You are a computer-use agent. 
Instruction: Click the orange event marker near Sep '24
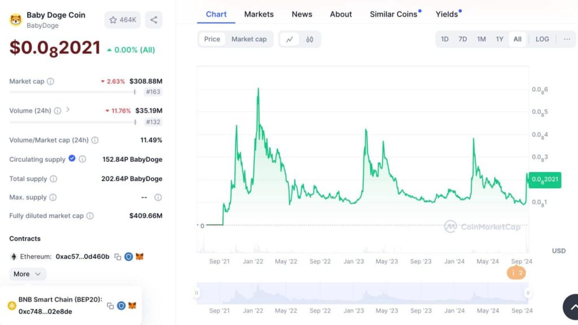coord(516,273)
